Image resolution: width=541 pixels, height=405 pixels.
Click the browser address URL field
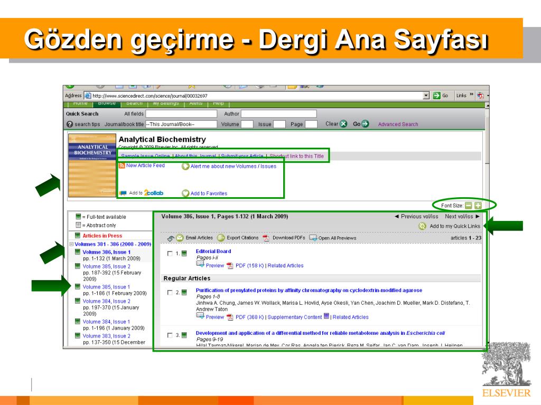(254, 96)
